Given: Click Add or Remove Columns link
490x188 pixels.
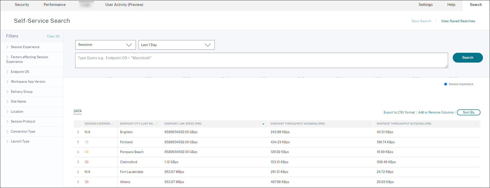Looking at the screenshot, I should 436,112.
